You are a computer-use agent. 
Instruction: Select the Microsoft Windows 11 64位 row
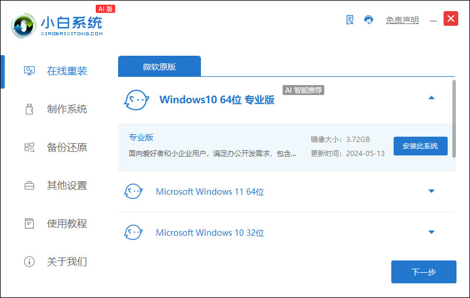point(287,191)
